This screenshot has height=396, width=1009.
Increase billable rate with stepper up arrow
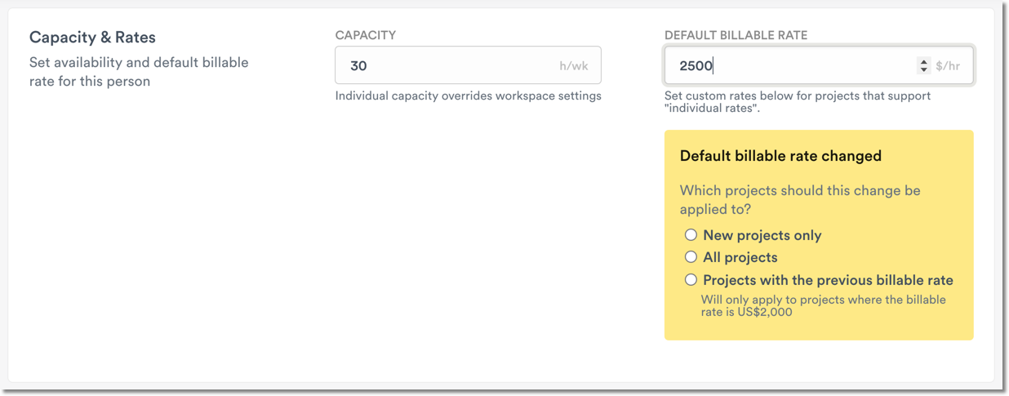[x=923, y=61]
